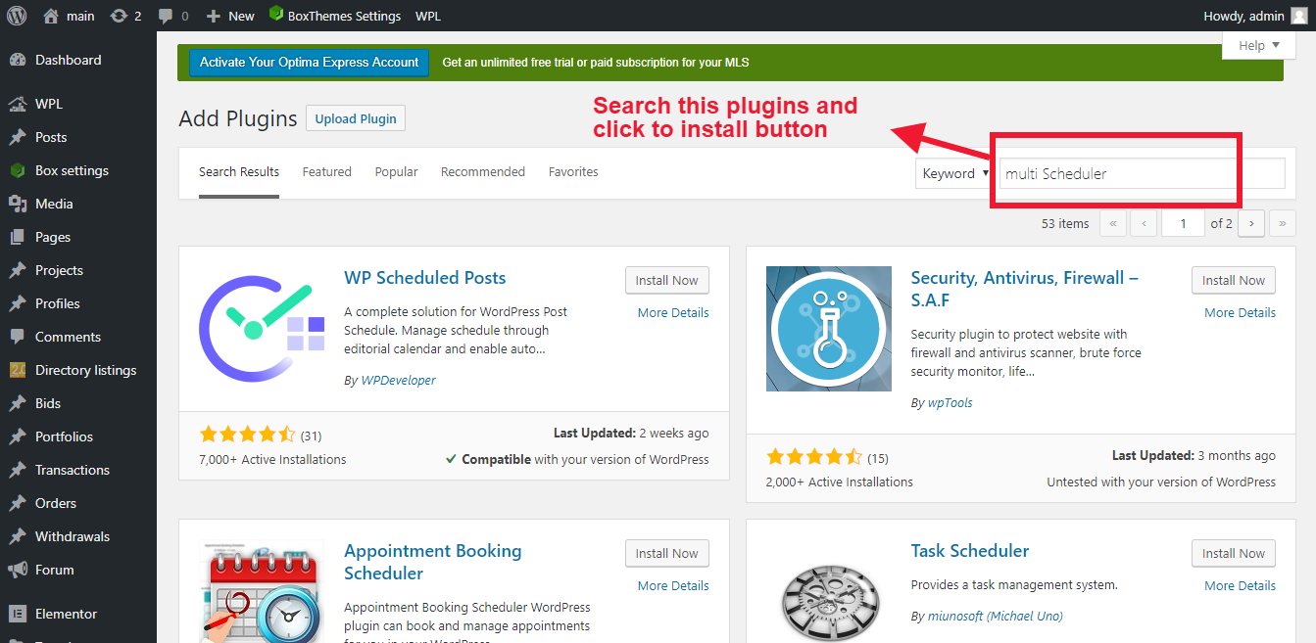Switch to the Popular tab

click(396, 172)
